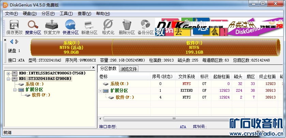Click 系统(E:) label in partition table
Screen dimensions: 286x138
[119, 84]
